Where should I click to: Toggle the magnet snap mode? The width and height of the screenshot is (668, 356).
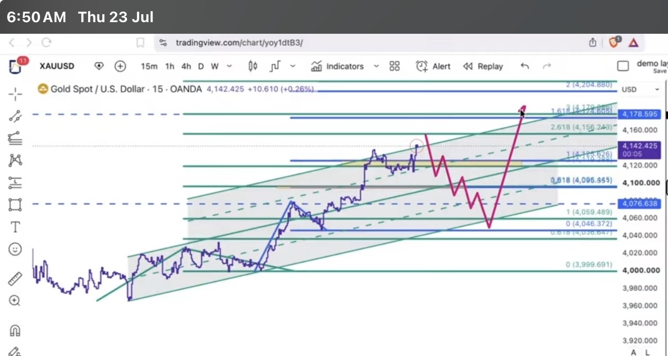click(15, 331)
